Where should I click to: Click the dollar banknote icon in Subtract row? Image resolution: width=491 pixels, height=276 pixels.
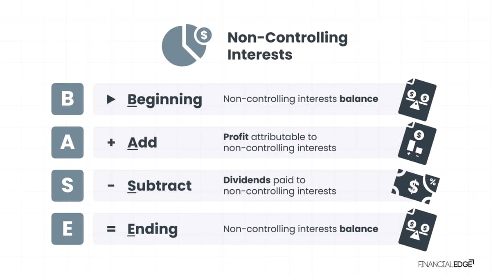point(416,186)
